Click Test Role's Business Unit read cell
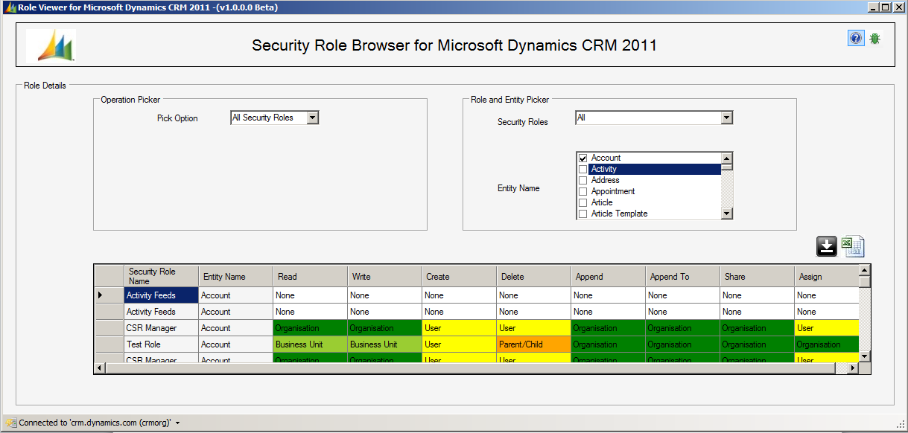This screenshot has height=433, width=908. tap(310, 344)
